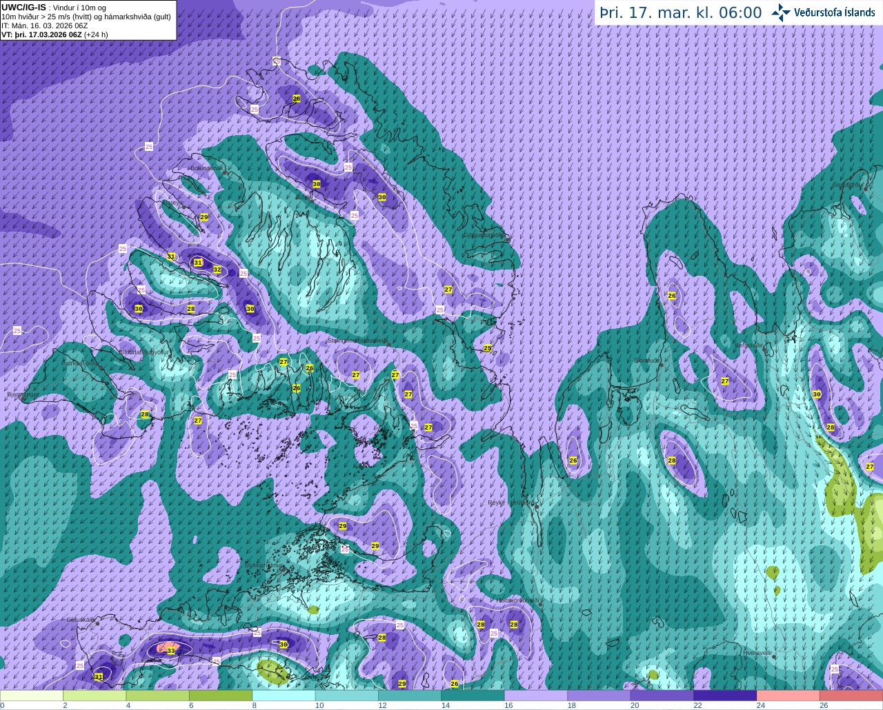The height and width of the screenshot is (710, 883).
Task: Select the Siglufjörður station label
Action: pyautogui.click(x=847, y=185)
